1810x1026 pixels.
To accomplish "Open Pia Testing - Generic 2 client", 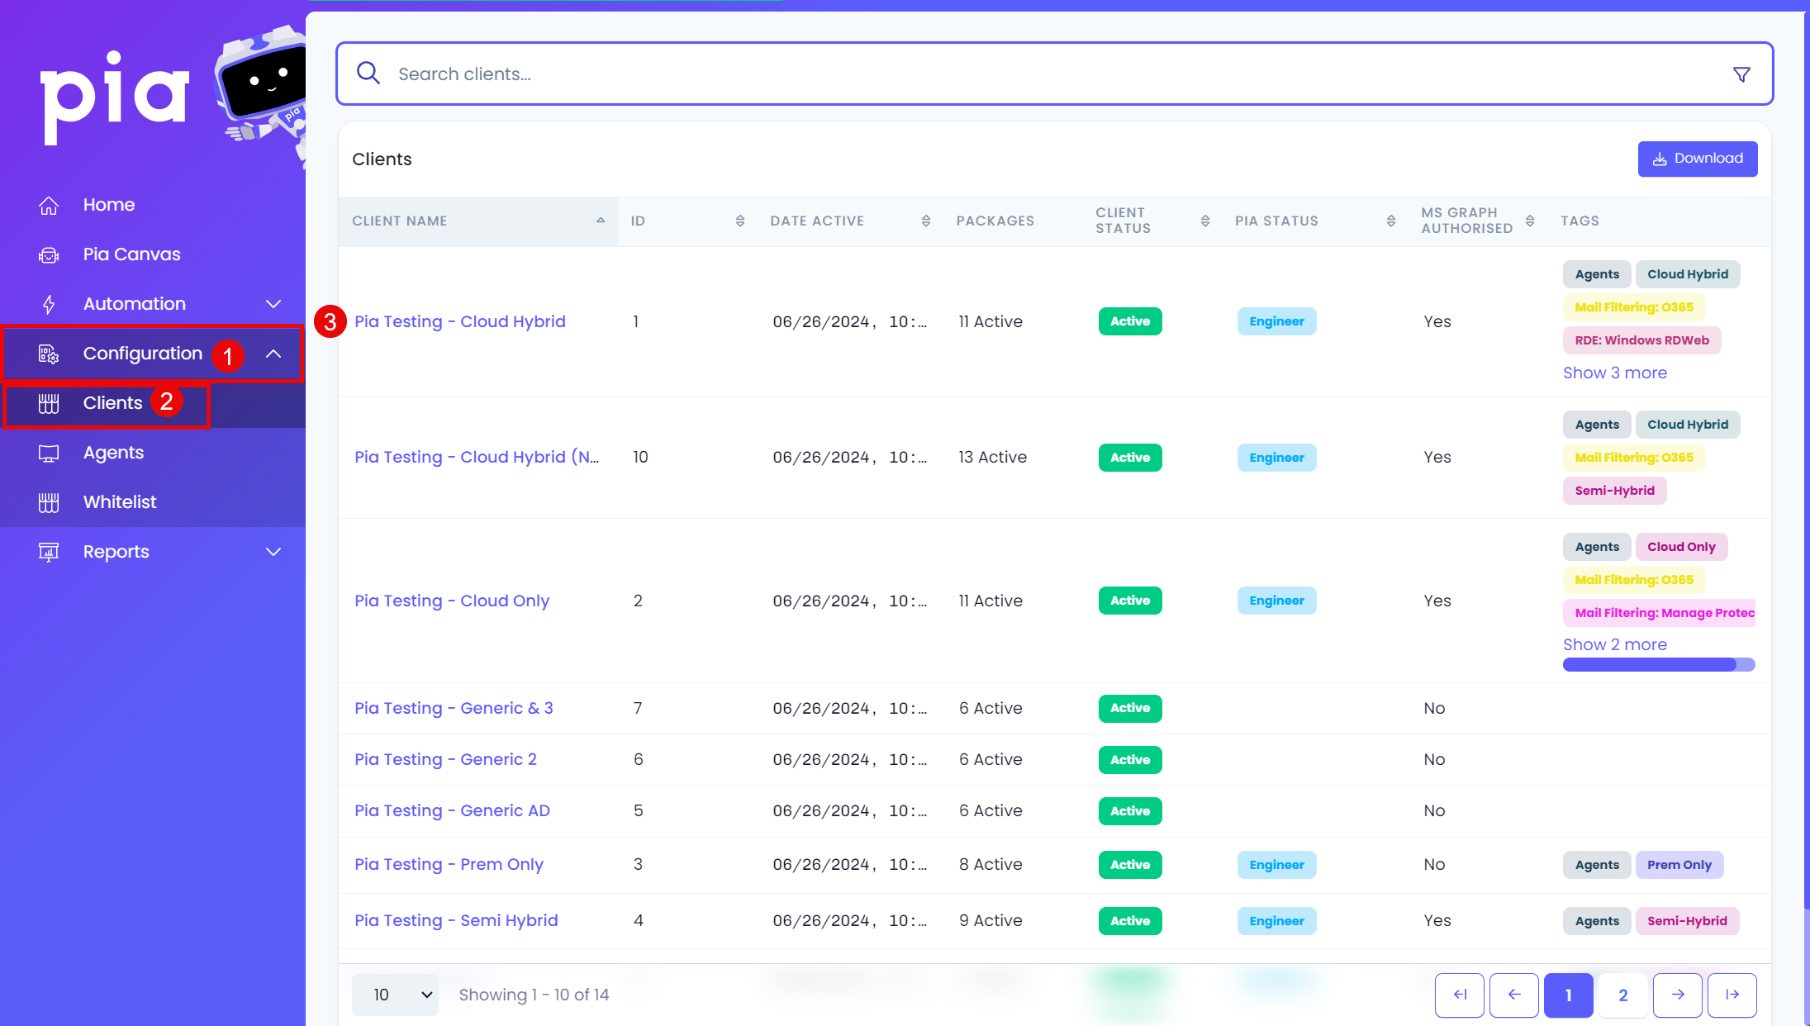I will pos(445,759).
